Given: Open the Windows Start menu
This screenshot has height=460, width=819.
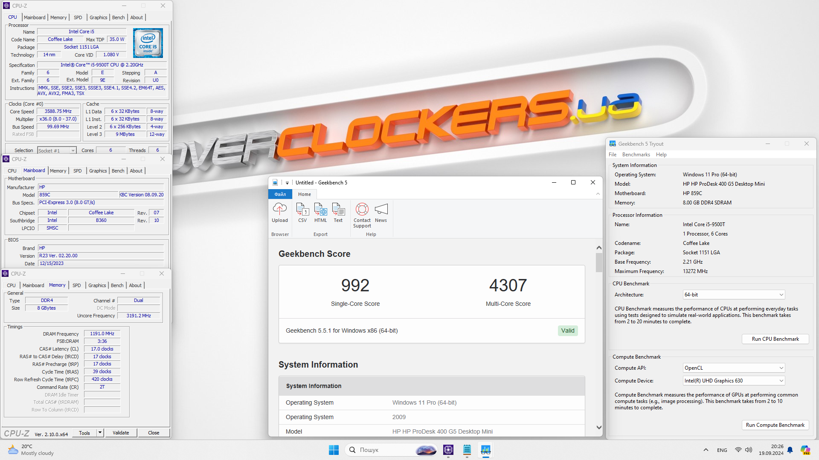Looking at the screenshot, I should pos(334,450).
